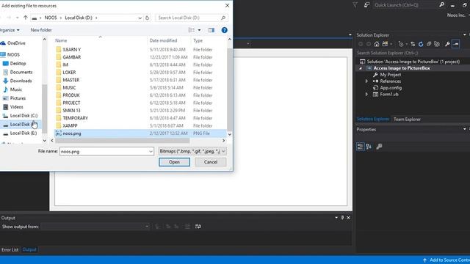Open Local Disk (E:) in the navigation pane
The image size is (470, 264).
click(x=23, y=133)
